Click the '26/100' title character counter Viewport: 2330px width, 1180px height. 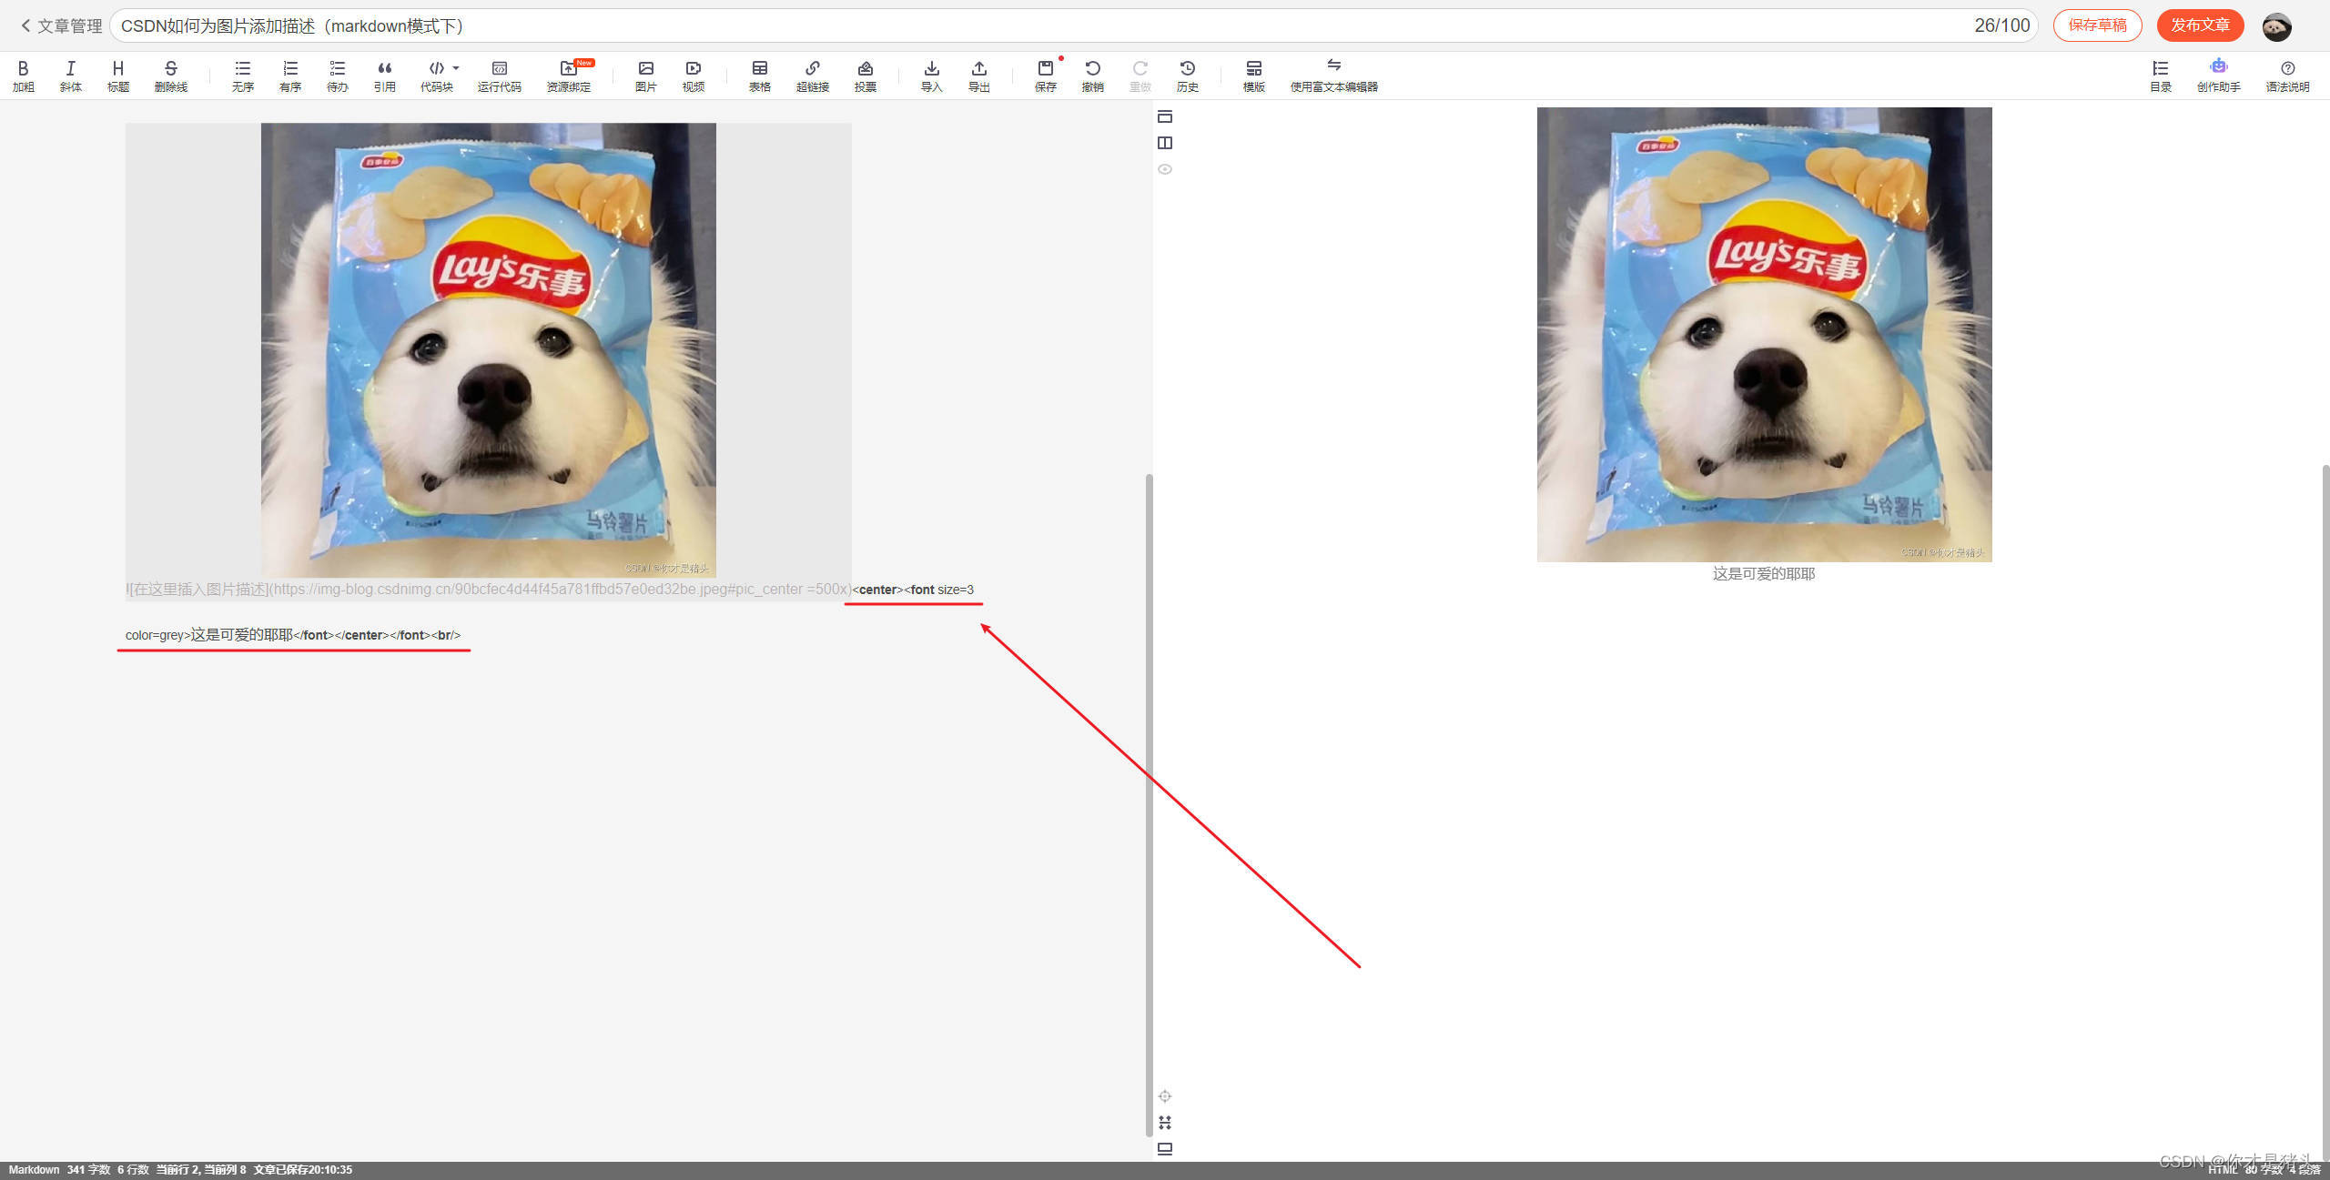(x=2002, y=25)
